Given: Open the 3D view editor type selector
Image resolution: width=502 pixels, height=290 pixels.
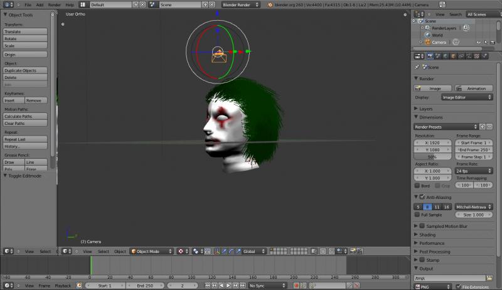Looking at the screenshot, I should click(68, 251).
